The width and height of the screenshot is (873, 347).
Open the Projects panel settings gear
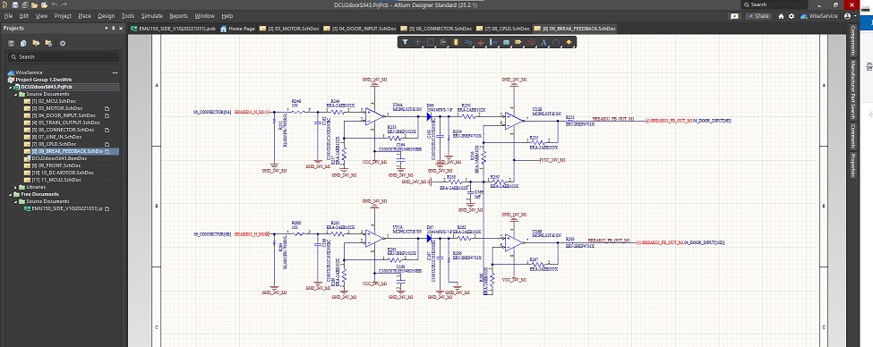[x=63, y=43]
